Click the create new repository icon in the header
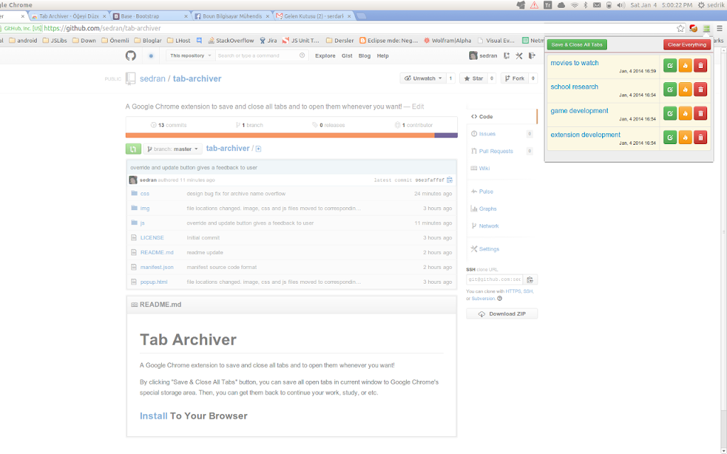The width and height of the screenshot is (727, 454). 507,55
